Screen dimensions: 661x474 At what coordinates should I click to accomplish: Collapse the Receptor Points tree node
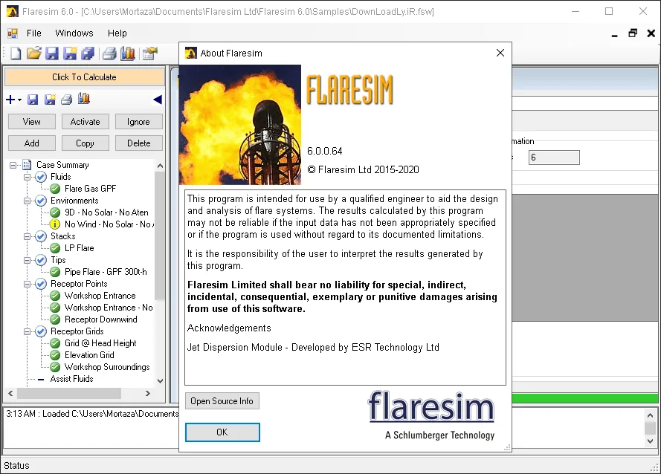click(x=27, y=284)
